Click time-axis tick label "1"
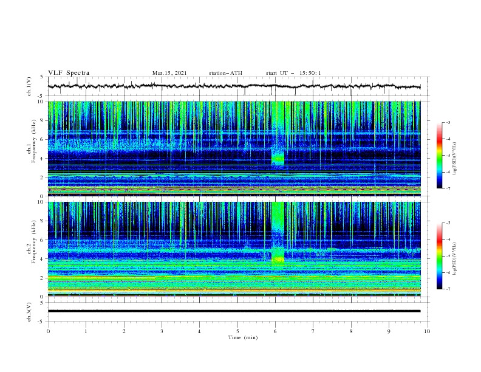The height and width of the screenshot is (372, 481). tap(86, 331)
